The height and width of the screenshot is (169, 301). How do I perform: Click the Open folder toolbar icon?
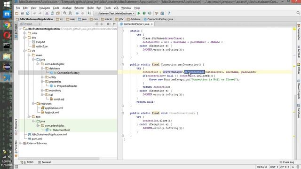(x=17, y=13)
